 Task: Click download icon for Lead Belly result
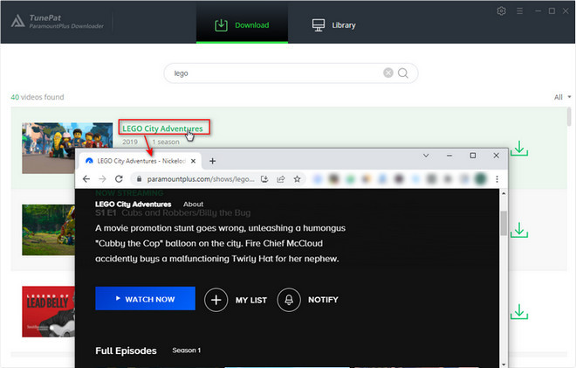click(x=519, y=311)
